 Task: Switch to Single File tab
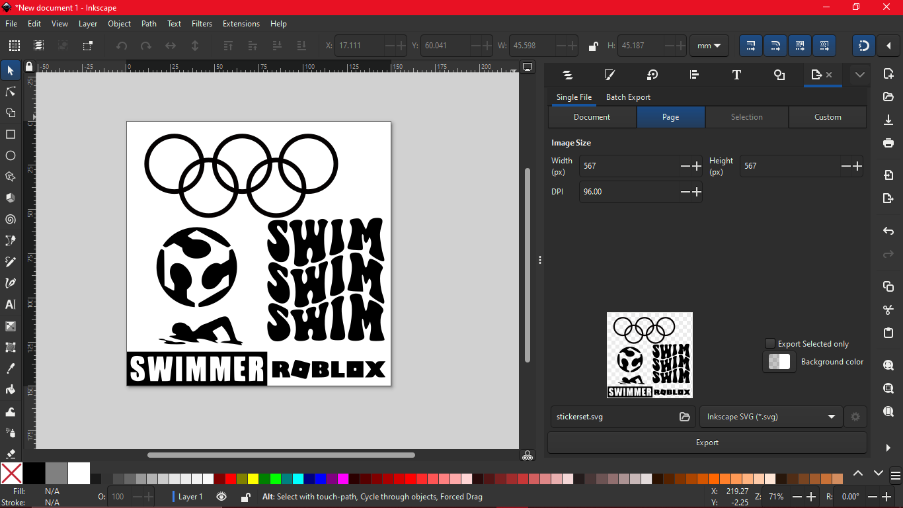tap(574, 97)
